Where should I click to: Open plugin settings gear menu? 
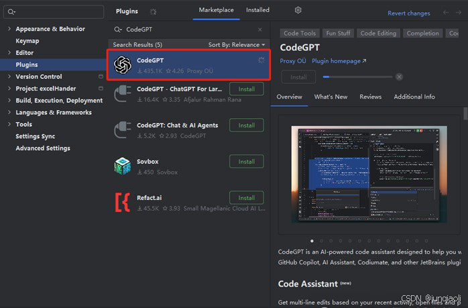298,10
